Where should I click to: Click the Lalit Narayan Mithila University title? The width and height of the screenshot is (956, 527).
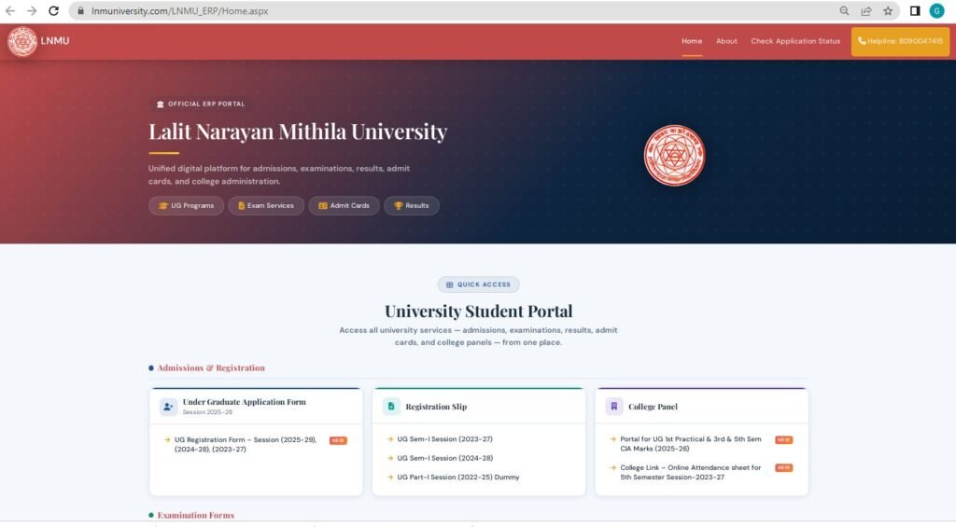pos(298,132)
